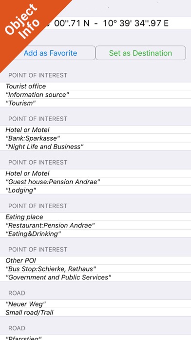Open the "Night Life and Business" row
Image resolution: width=191 pixels, height=340 pixels.
click(95, 147)
